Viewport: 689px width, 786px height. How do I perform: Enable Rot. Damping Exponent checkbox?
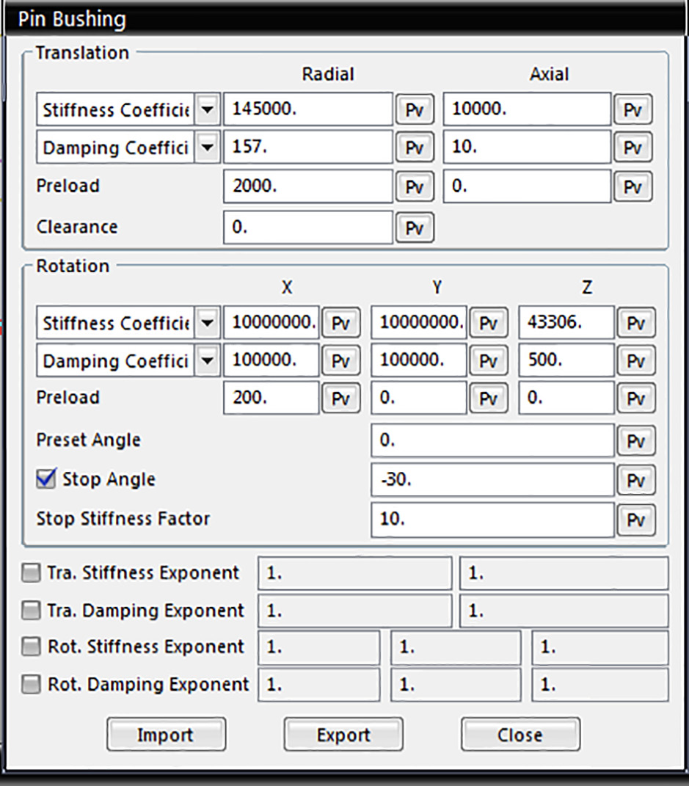tap(31, 685)
